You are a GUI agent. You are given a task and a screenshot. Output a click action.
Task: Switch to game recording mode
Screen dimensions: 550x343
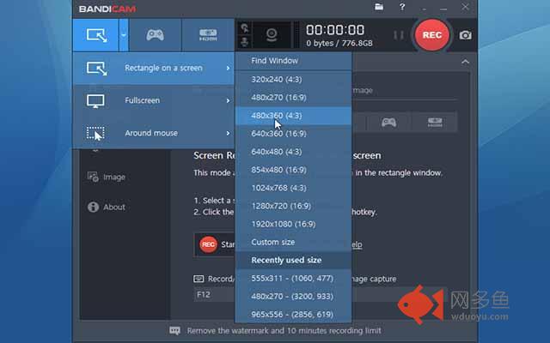pyautogui.click(x=155, y=35)
